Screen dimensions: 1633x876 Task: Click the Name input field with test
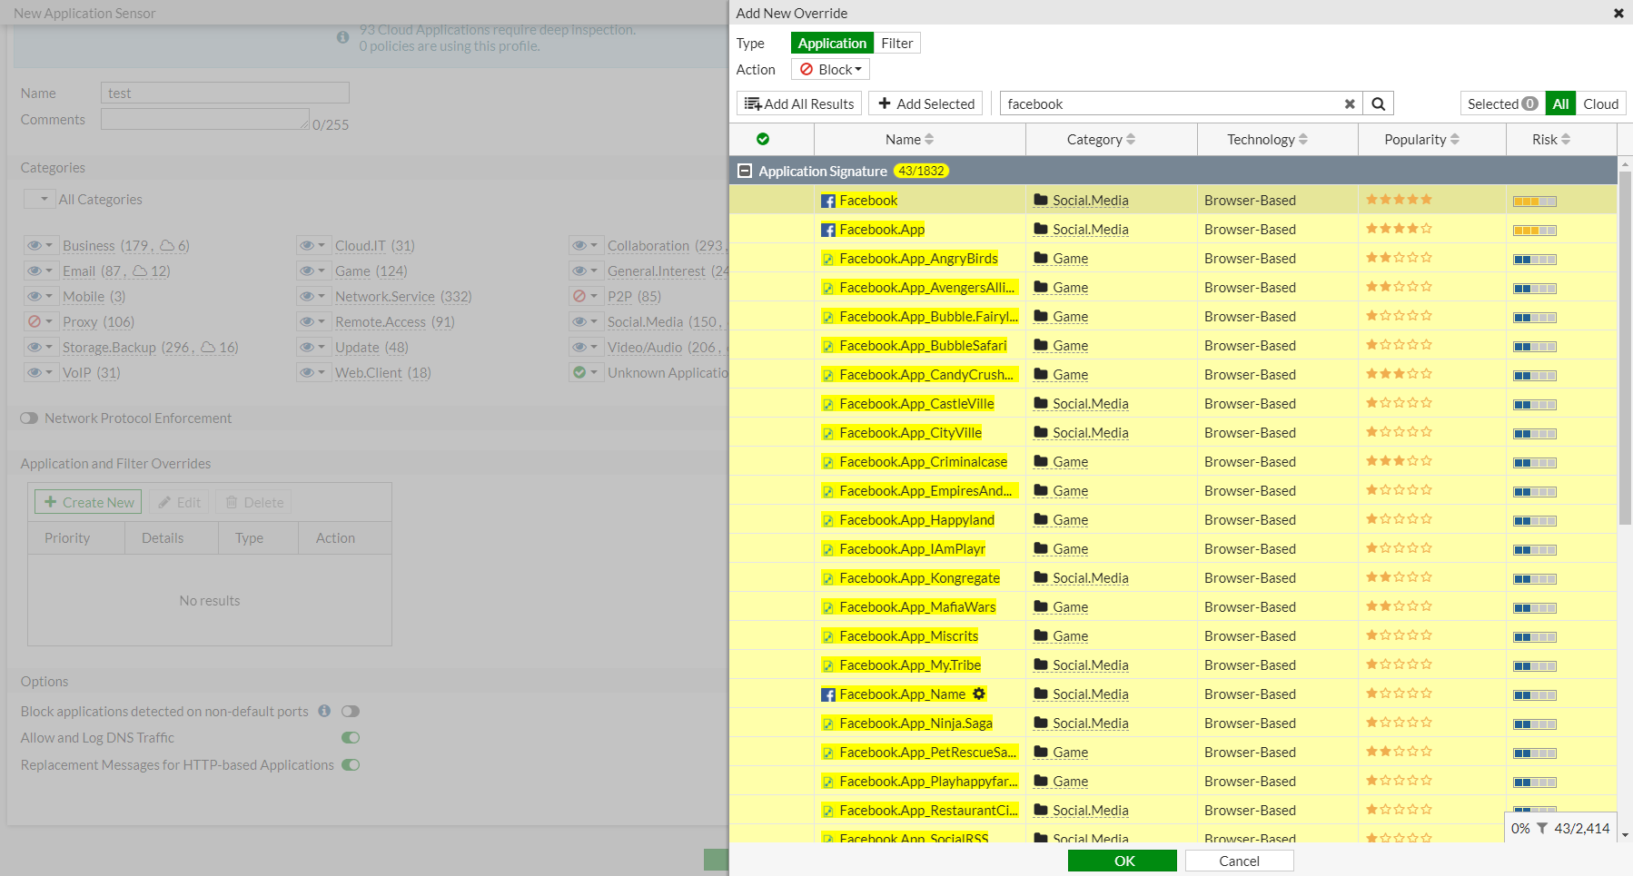click(x=225, y=93)
